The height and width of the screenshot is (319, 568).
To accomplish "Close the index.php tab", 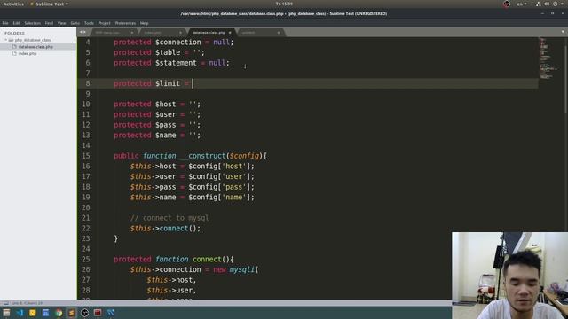I will (181, 33).
